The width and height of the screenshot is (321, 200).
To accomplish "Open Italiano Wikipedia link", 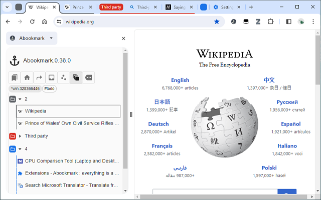I will 287,146.
